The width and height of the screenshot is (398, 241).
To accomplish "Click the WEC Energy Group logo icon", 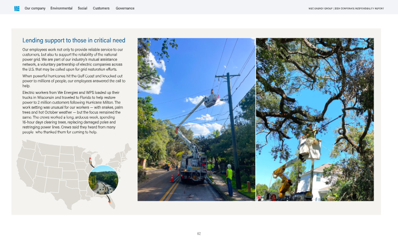I will point(17,8).
